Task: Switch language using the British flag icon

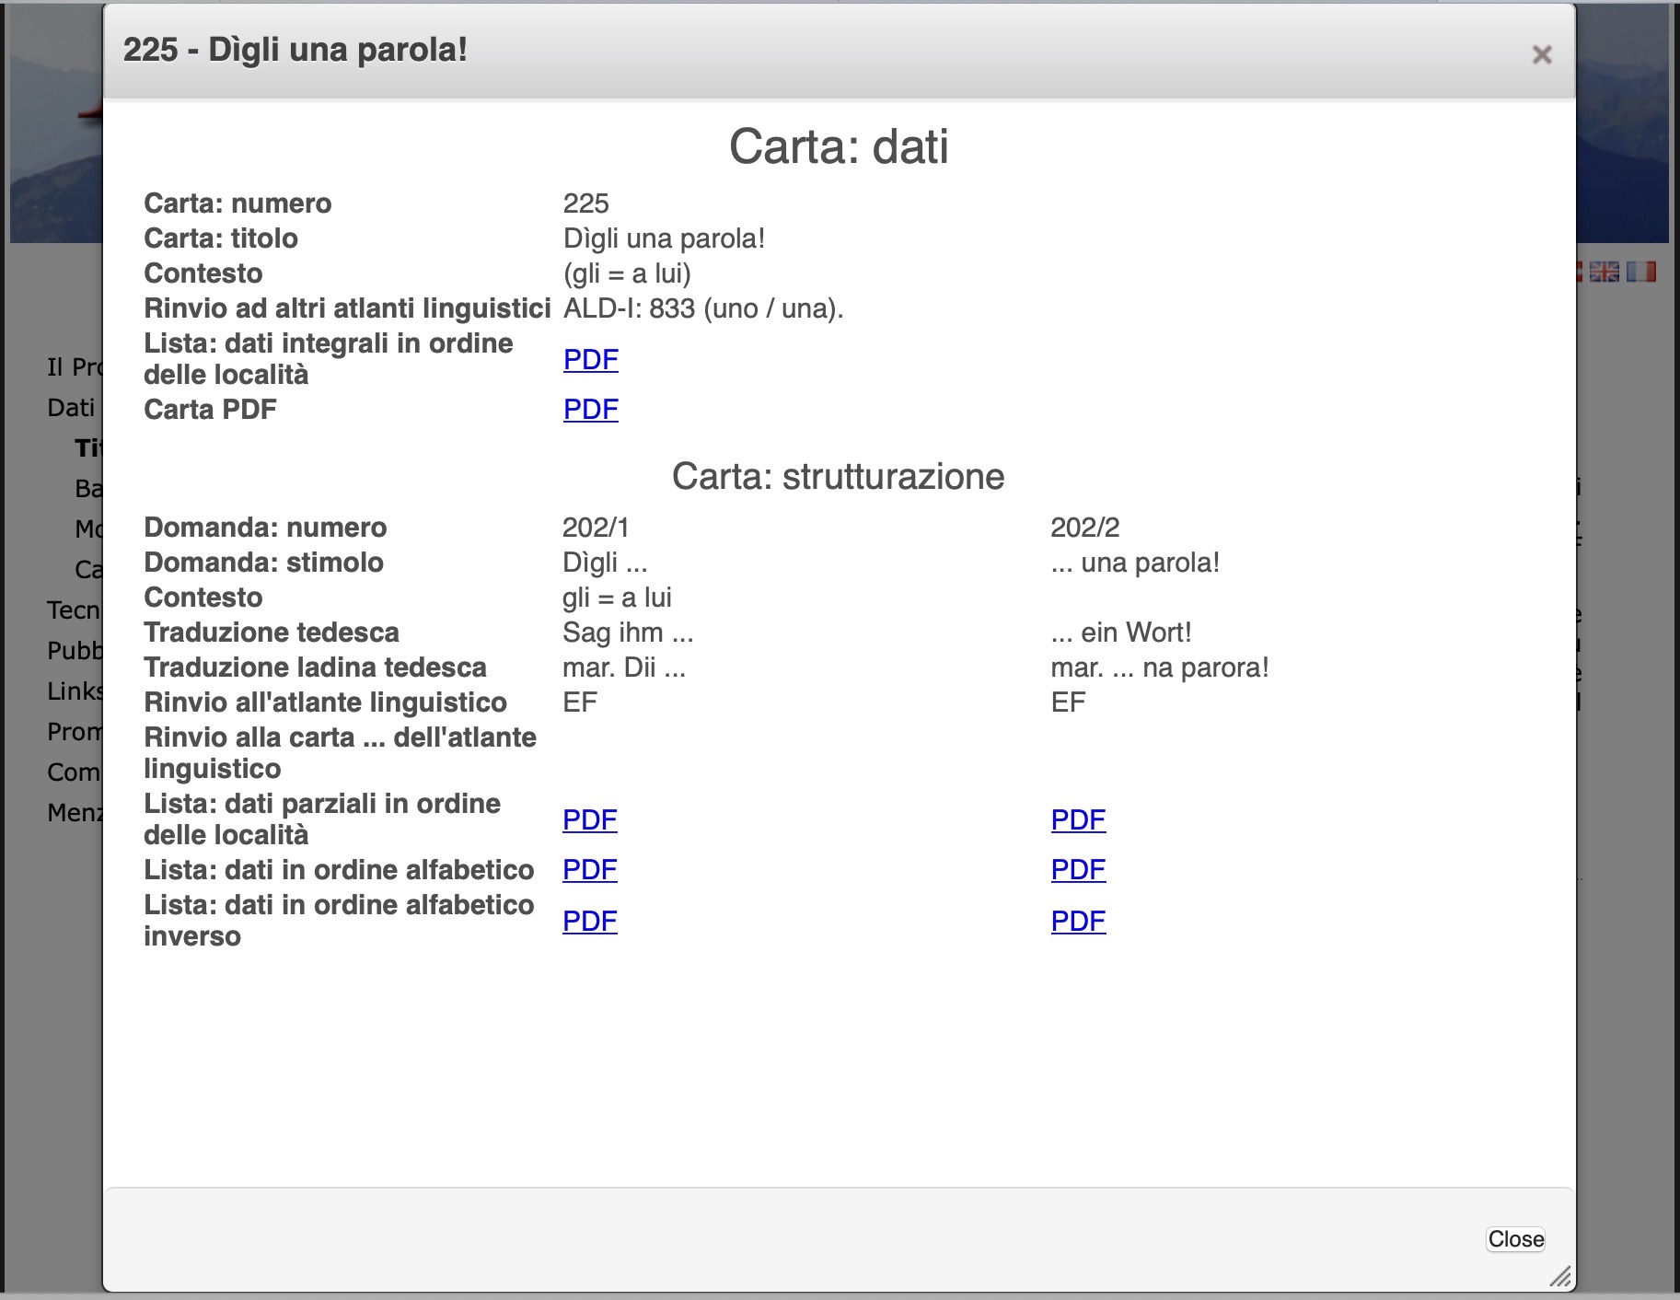Action: [x=1604, y=272]
